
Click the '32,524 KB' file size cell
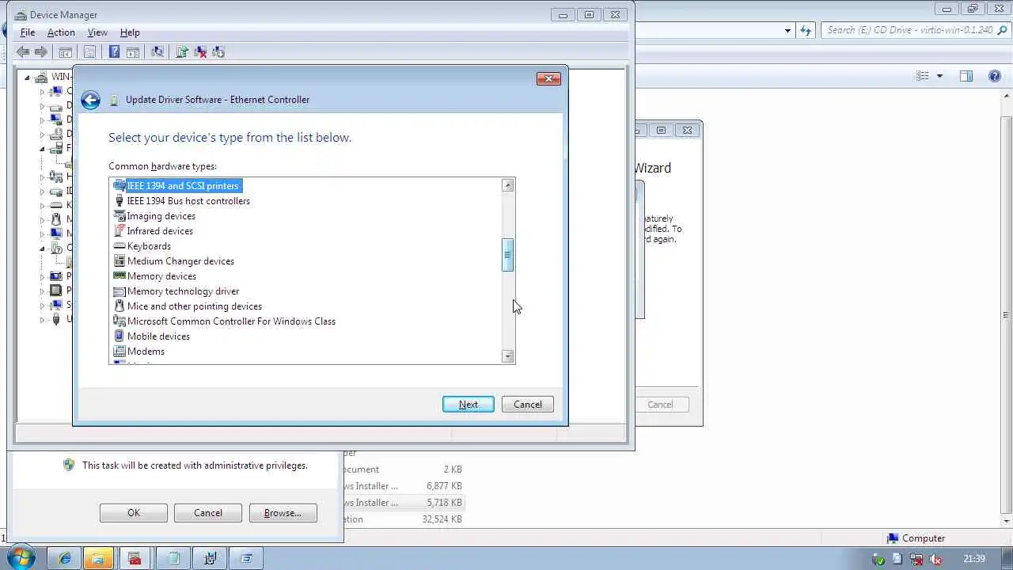[x=442, y=519]
